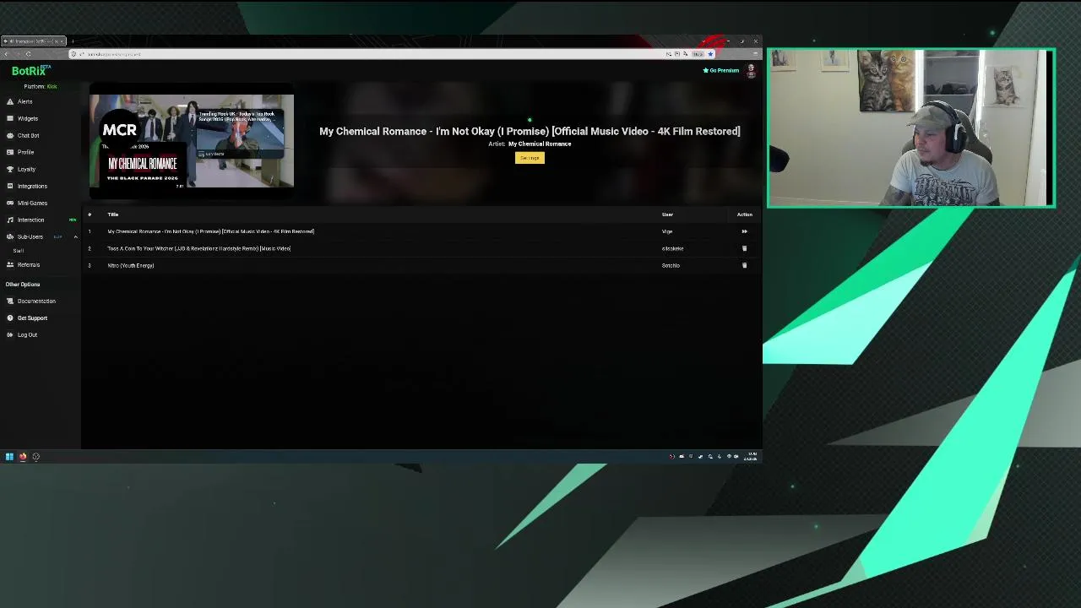1081x608 pixels.
Task: Open a new browser tab
Action: click(73, 41)
